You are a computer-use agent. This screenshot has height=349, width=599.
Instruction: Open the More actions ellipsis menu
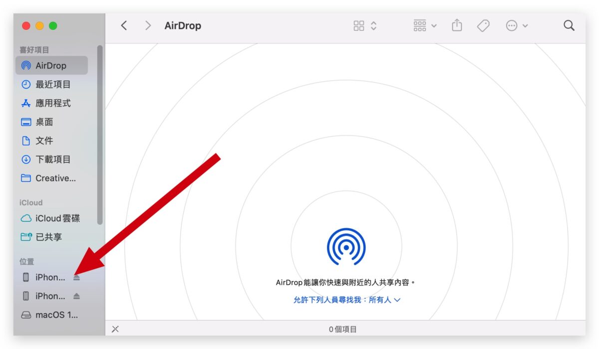pyautogui.click(x=517, y=26)
